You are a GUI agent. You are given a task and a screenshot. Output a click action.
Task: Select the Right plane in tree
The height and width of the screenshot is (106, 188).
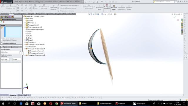(30, 36)
